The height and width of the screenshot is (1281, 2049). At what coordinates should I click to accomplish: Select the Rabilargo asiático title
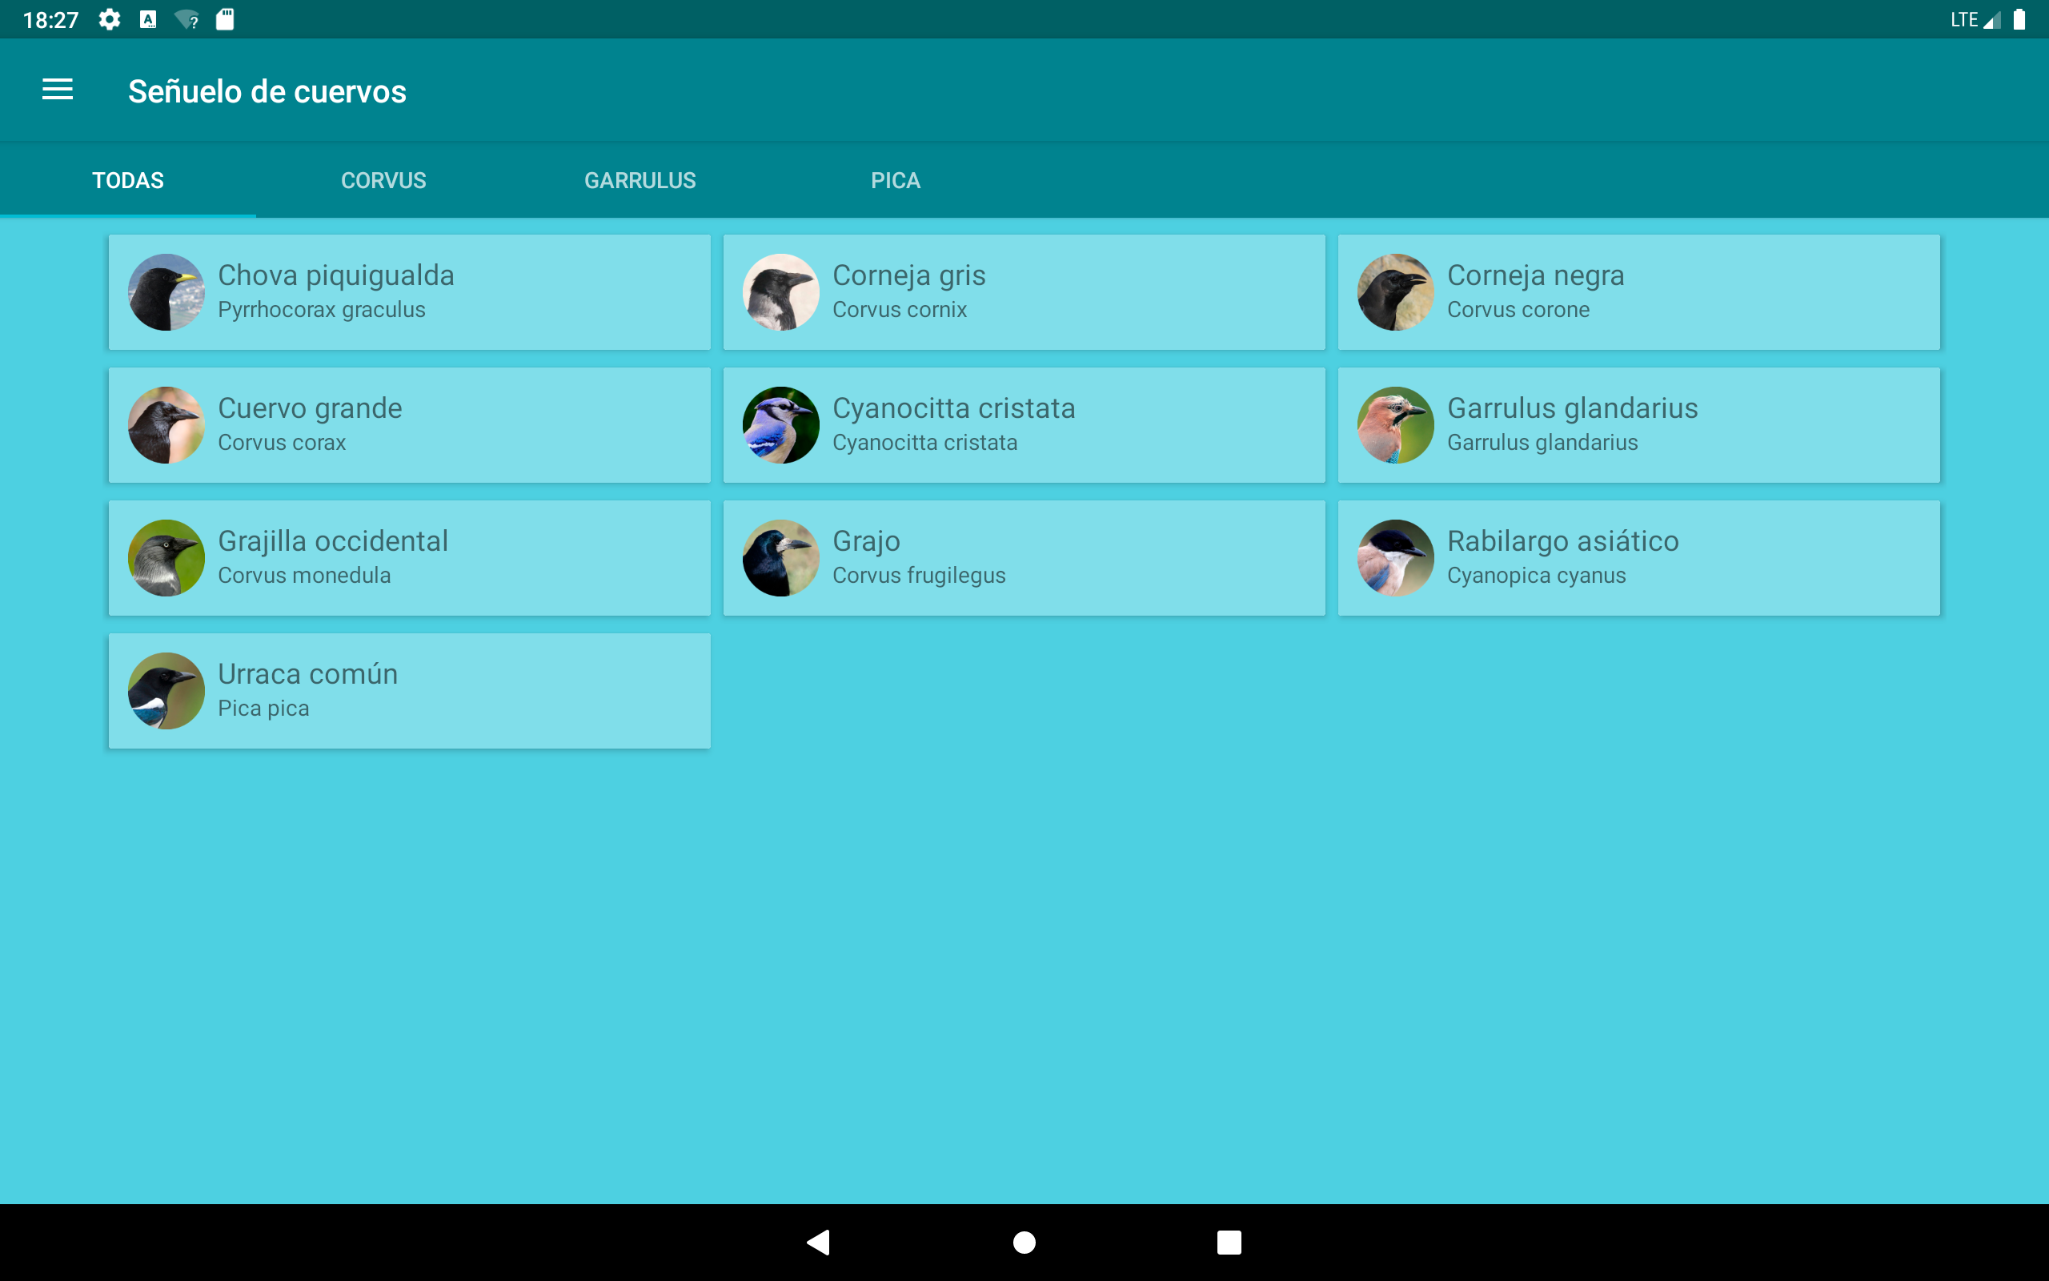1563,541
